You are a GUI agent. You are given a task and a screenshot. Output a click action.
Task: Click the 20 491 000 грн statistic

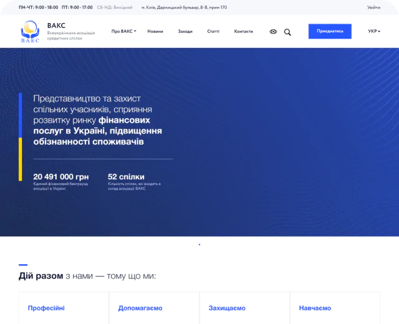(x=61, y=177)
